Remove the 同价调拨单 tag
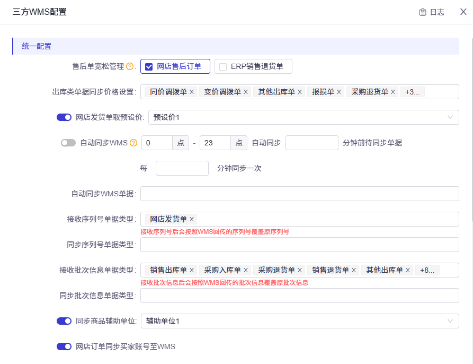Viewport: 473px width, 364px height. tap(192, 92)
